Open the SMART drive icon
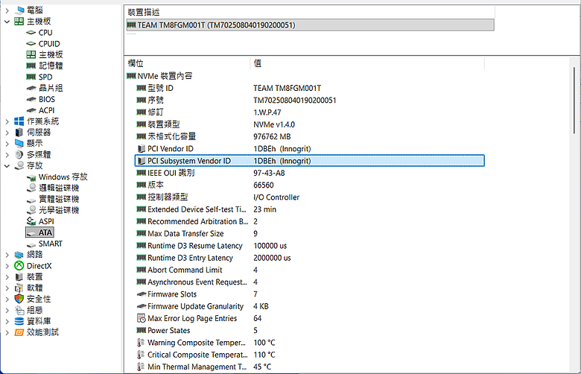The height and width of the screenshot is (374, 581). [31, 244]
